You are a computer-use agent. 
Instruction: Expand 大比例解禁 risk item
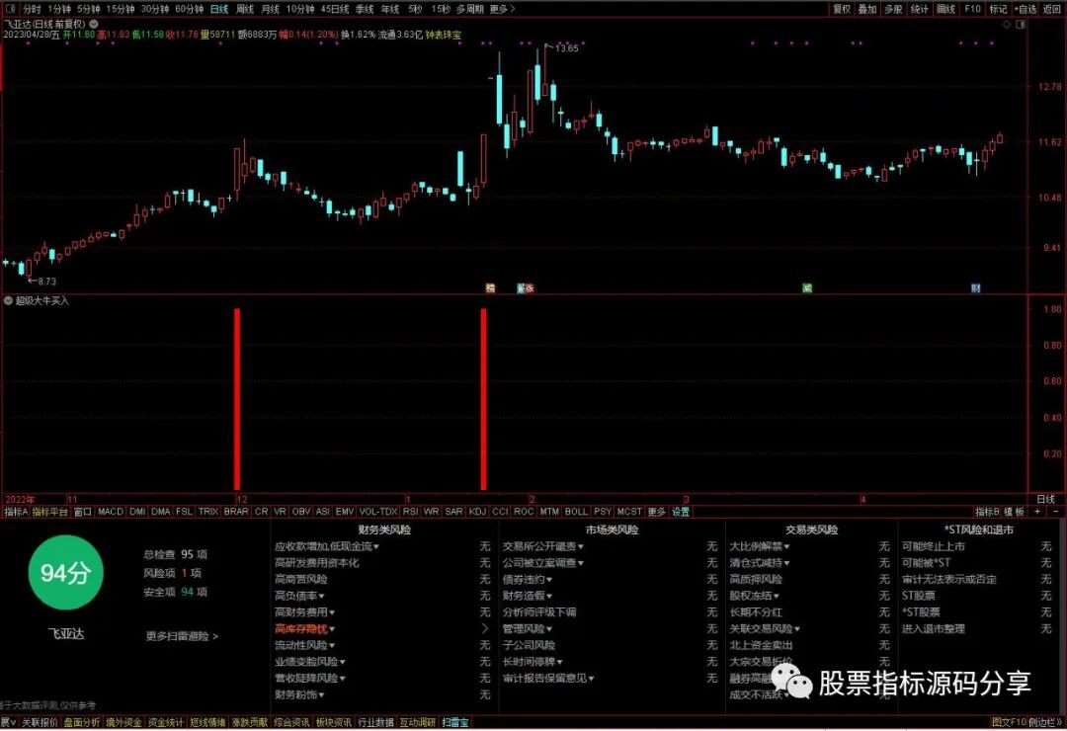pyautogui.click(x=760, y=546)
